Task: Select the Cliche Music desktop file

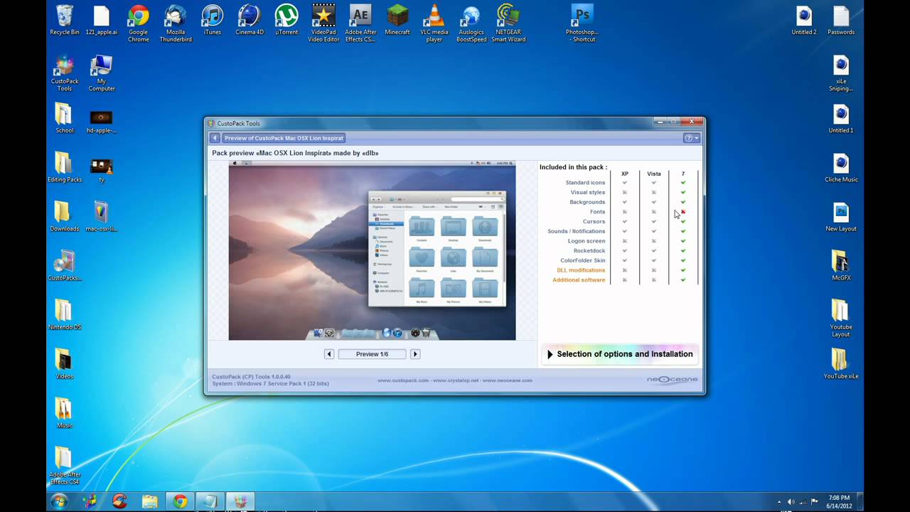Action: pos(841,168)
